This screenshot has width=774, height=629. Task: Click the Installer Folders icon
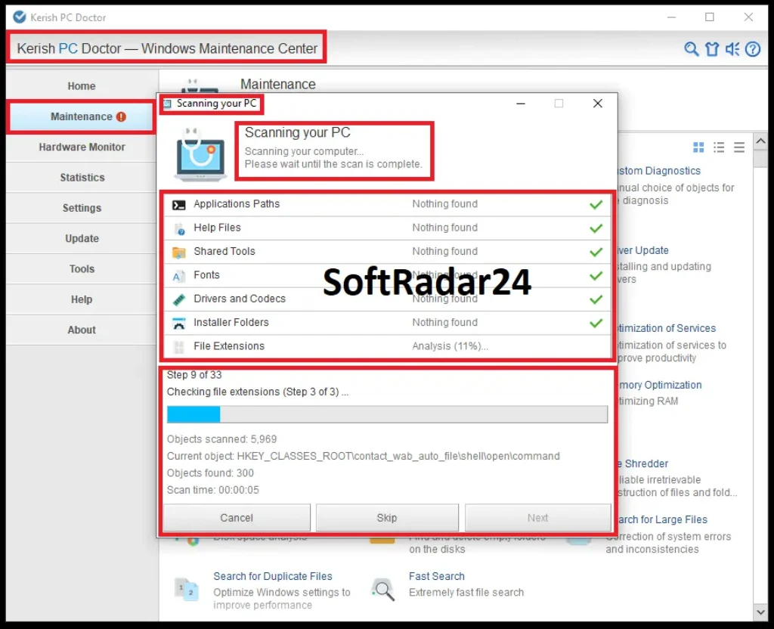pyautogui.click(x=179, y=323)
